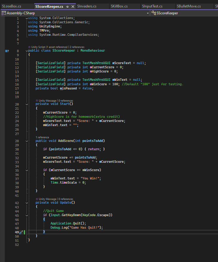Click the closing brace on line 49
Image resolution: width=218 pixels, height=262 pixels.
[x=44, y=232]
